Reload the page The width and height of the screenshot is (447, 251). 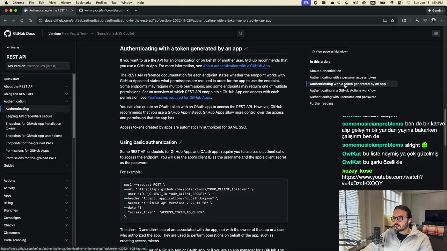coord(22,21)
